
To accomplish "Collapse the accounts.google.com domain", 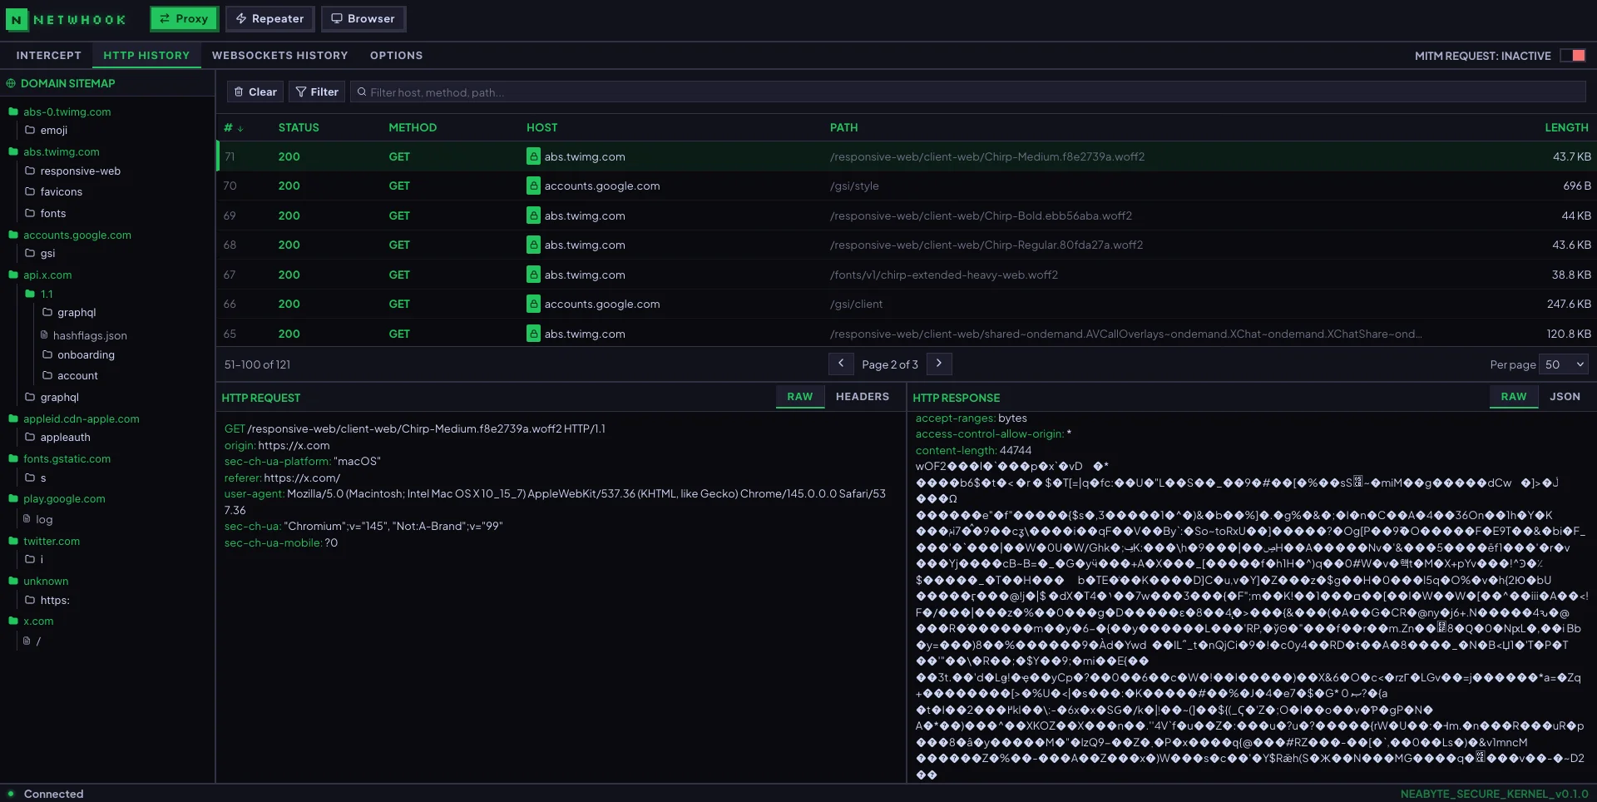I will pos(70,235).
